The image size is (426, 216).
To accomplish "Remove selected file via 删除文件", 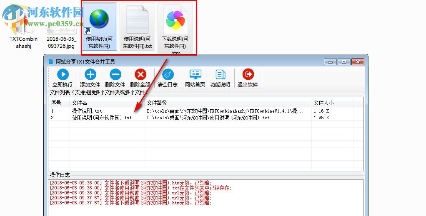I will point(115,78).
